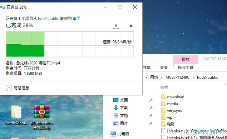This screenshot has height=139, width=227.
Task: Open the hdd2-public source link
Action: pos(48,19)
